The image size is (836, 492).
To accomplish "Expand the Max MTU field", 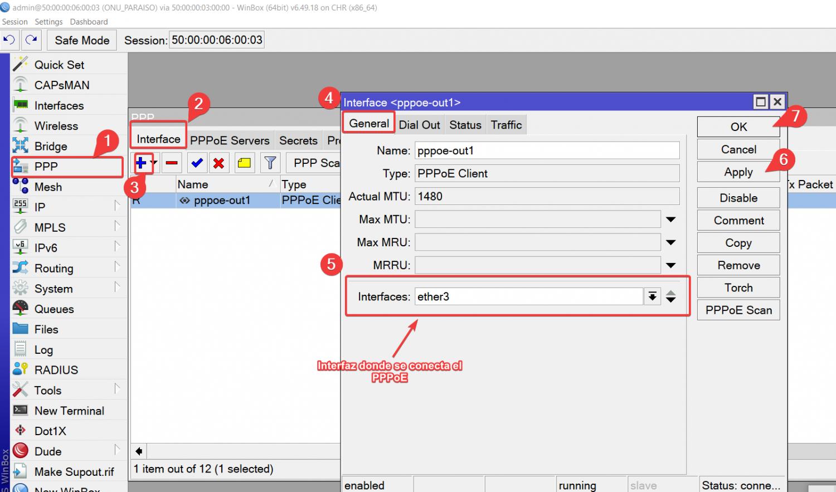I will click(x=670, y=220).
